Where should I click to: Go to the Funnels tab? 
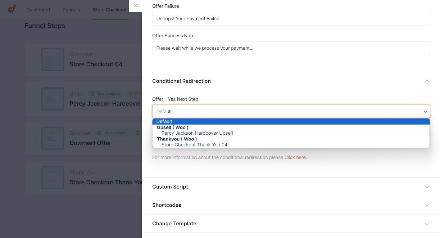[x=71, y=10]
